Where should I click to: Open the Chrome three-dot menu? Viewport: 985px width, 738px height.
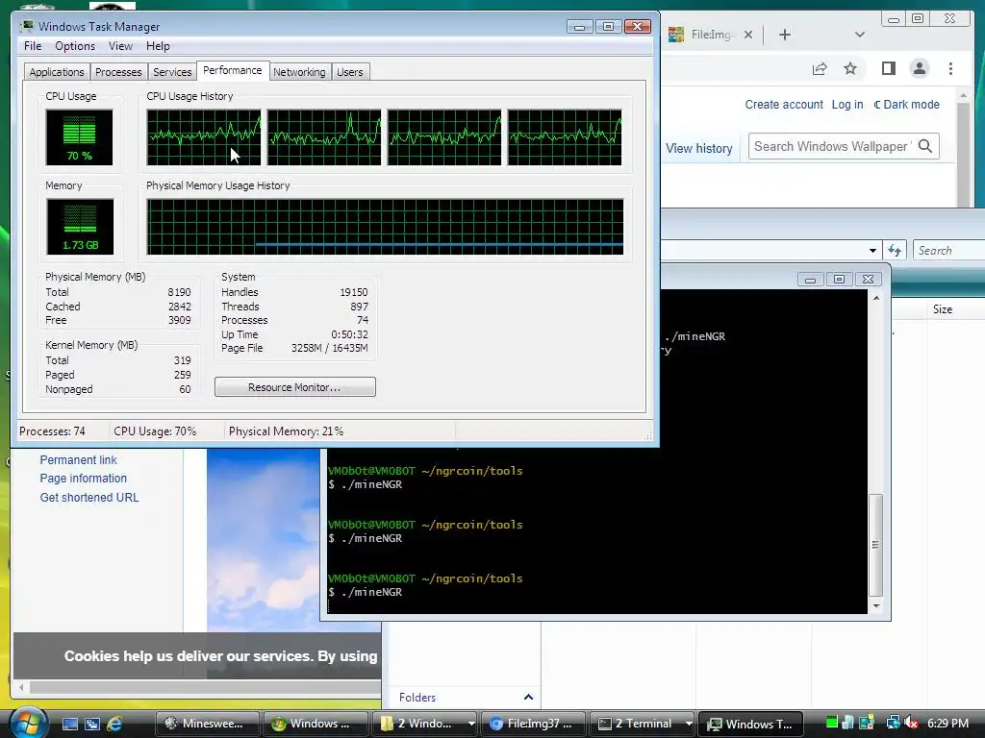(x=950, y=68)
